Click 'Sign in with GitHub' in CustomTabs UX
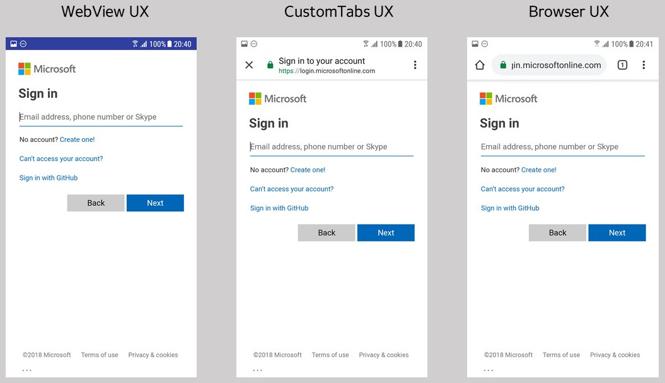 pos(279,208)
